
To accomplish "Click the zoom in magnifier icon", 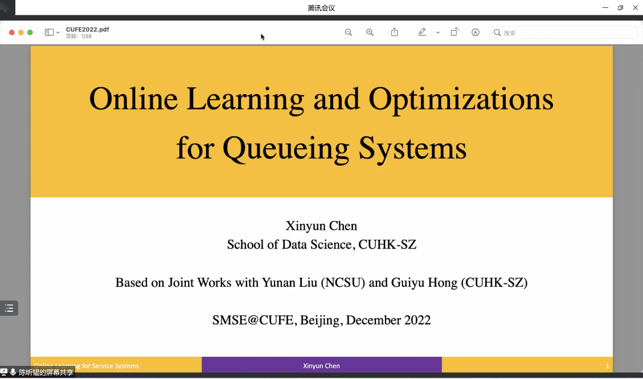I will (370, 32).
